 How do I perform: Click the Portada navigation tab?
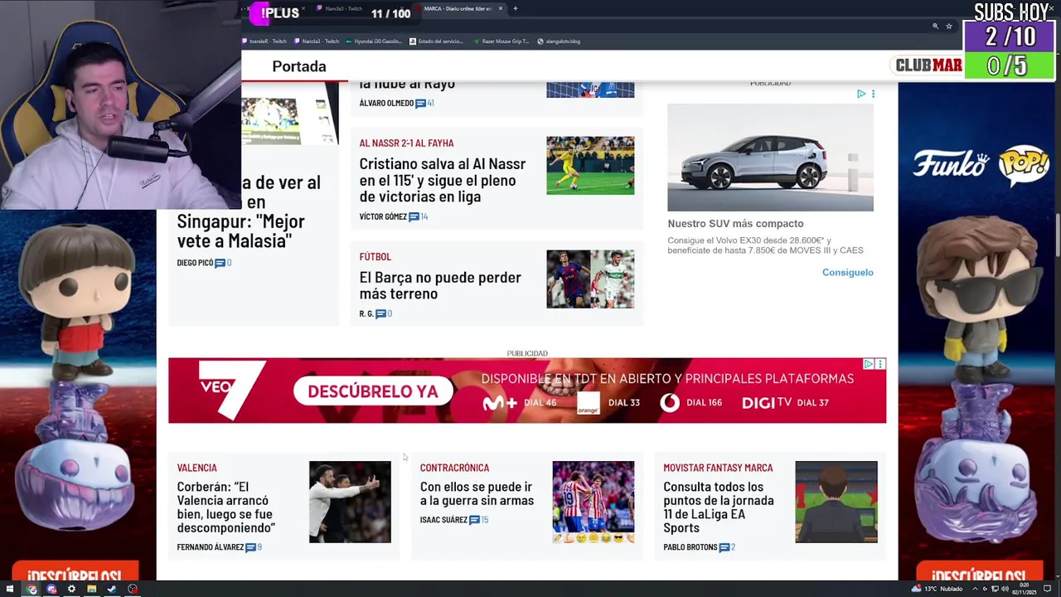299,66
